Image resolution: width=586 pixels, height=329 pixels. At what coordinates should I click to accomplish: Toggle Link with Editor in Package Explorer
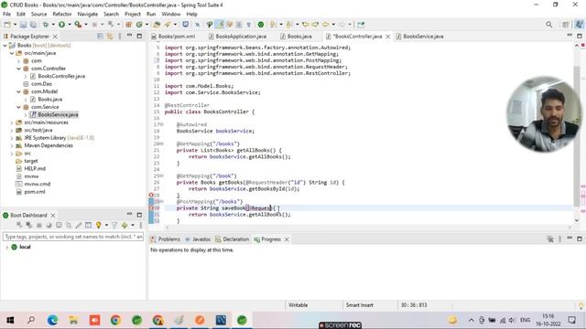pyautogui.click(x=110, y=37)
